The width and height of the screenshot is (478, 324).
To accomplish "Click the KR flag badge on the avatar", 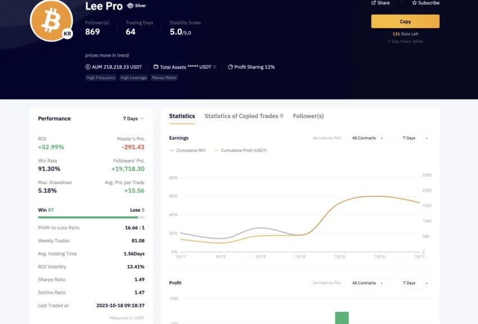I will point(67,33).
